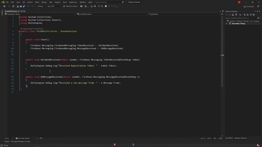
Task: Click Solution Explorer Refresh icon
Action: 248,15
